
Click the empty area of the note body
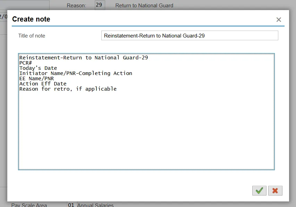click(x=146, y=132)
